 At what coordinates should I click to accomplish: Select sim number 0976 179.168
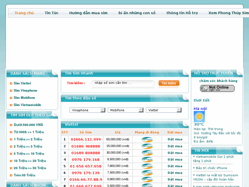86,160
